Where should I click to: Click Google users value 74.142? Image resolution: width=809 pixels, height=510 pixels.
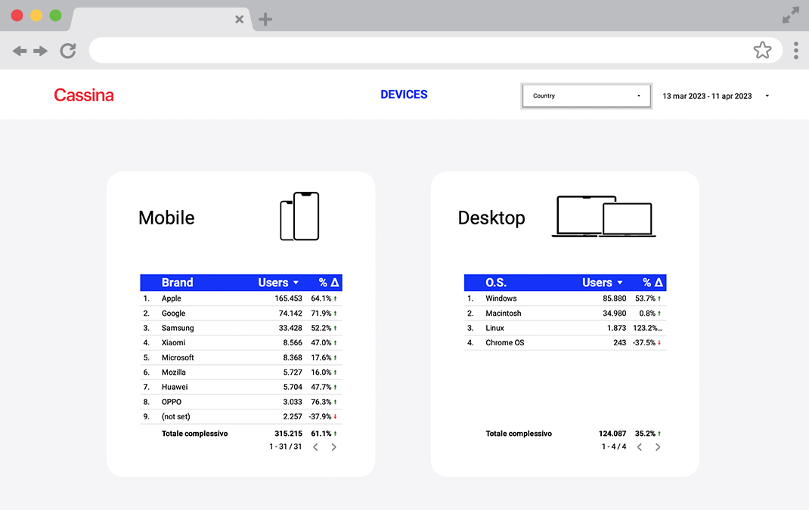click(x=290, y=314)
